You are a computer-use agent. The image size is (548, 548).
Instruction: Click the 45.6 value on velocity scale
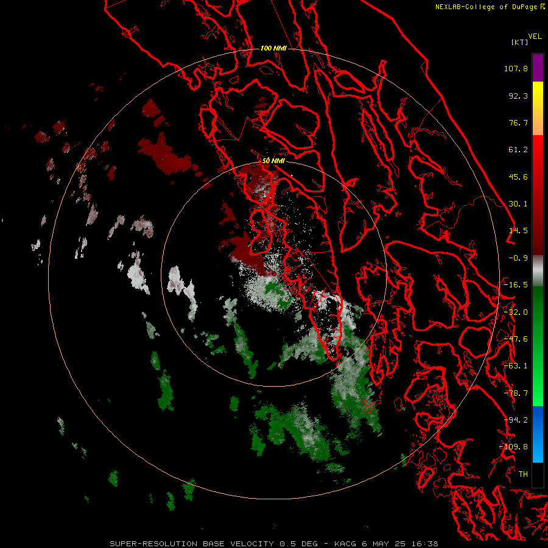[x=518, y=177]
